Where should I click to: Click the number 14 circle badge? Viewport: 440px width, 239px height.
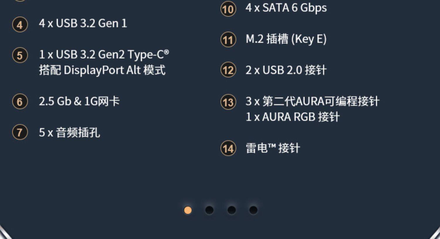228,148
